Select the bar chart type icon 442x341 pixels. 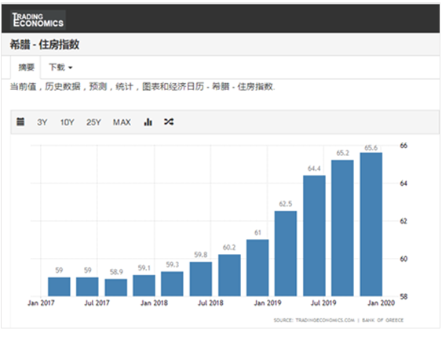coord(148,122)
